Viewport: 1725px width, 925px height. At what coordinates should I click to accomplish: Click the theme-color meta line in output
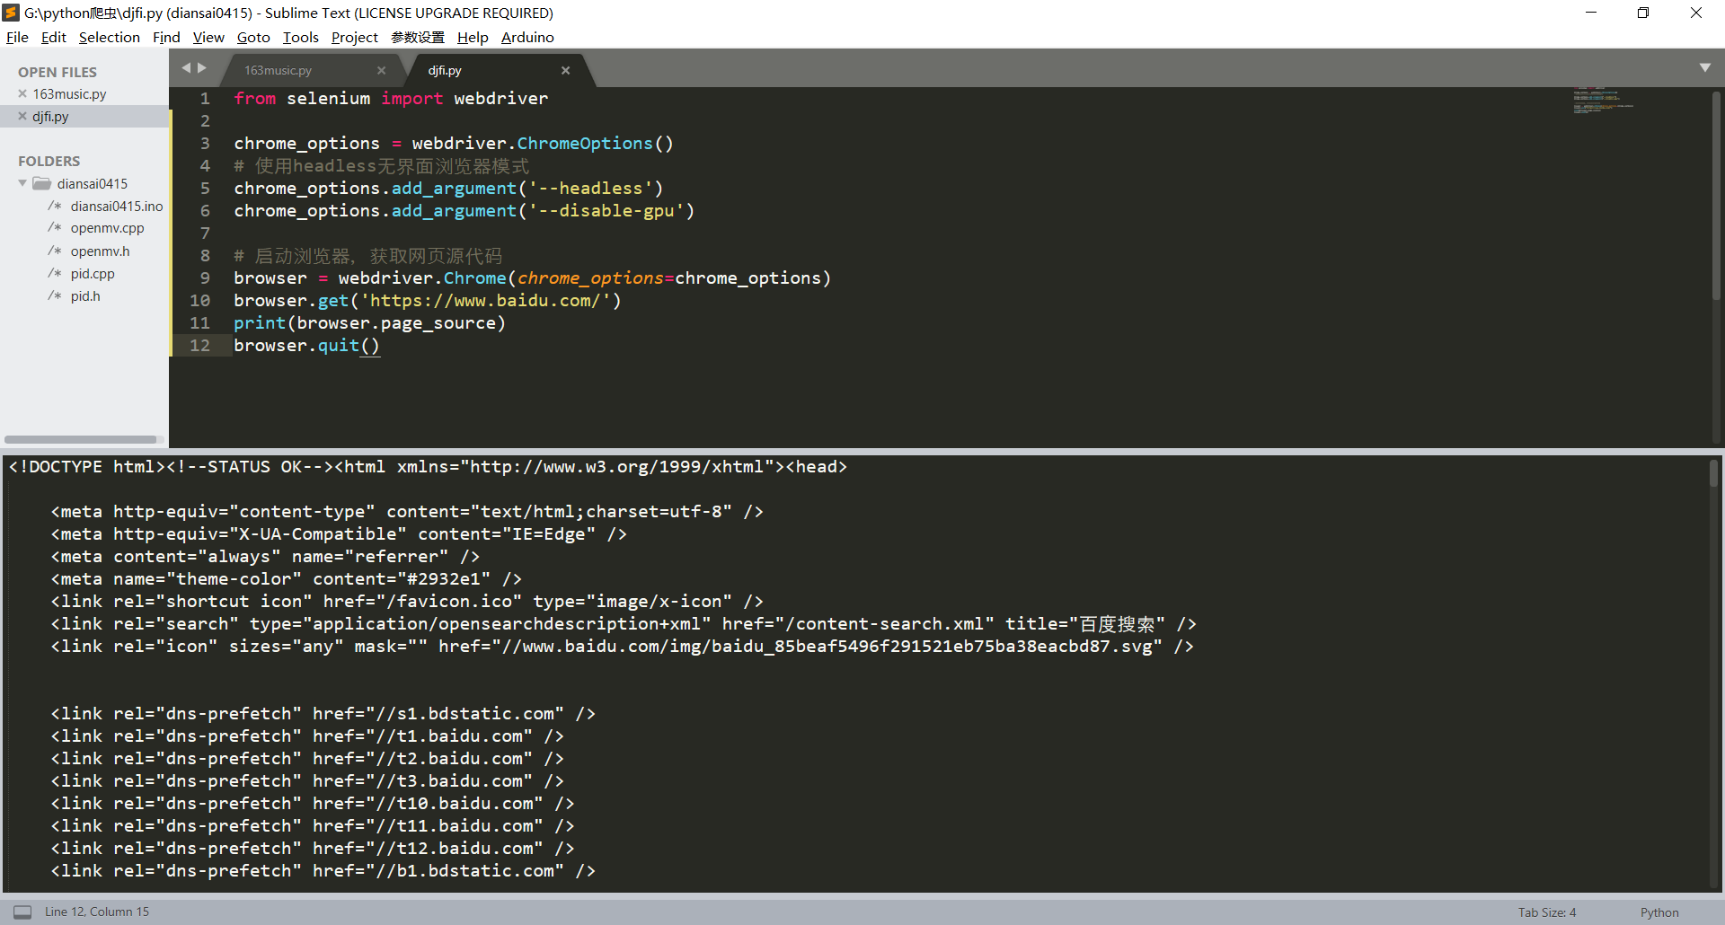coord(286,579)
